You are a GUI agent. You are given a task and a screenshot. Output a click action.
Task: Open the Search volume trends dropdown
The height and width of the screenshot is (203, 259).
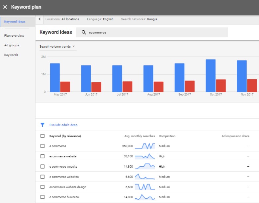point(57,47)
